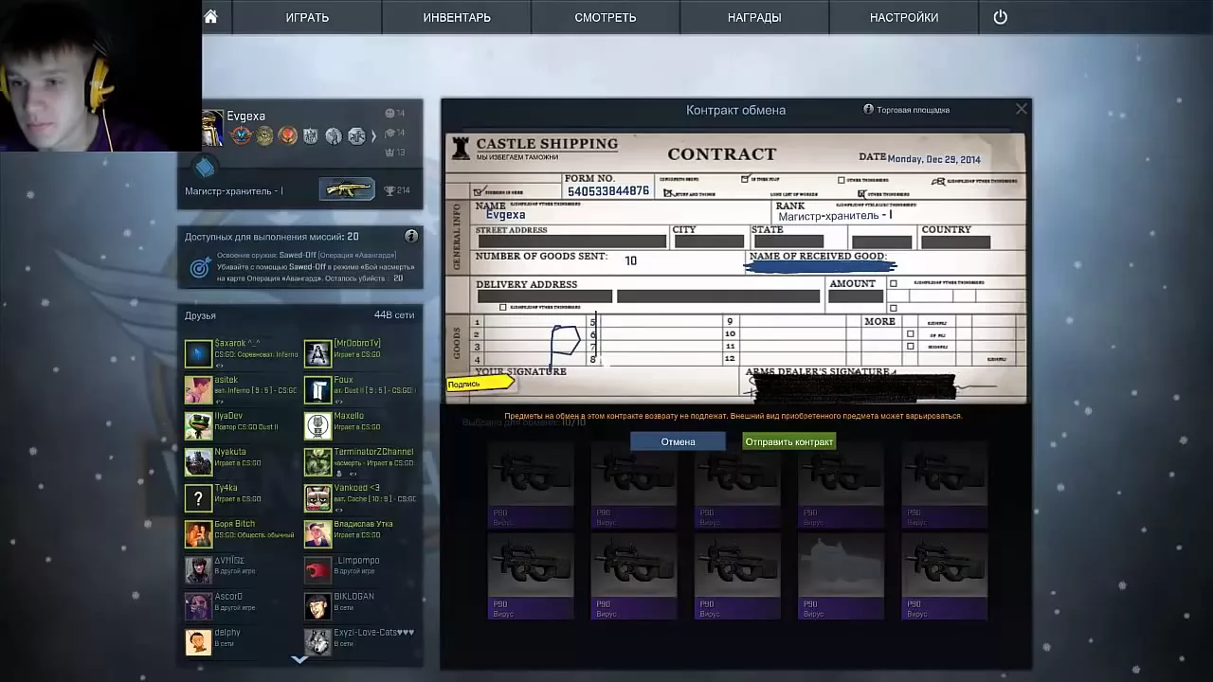Image resolution: width=1213 pixels, height=682 pixels.
Task: Click the contract form number 540533844876
Action: pos(608,190)
